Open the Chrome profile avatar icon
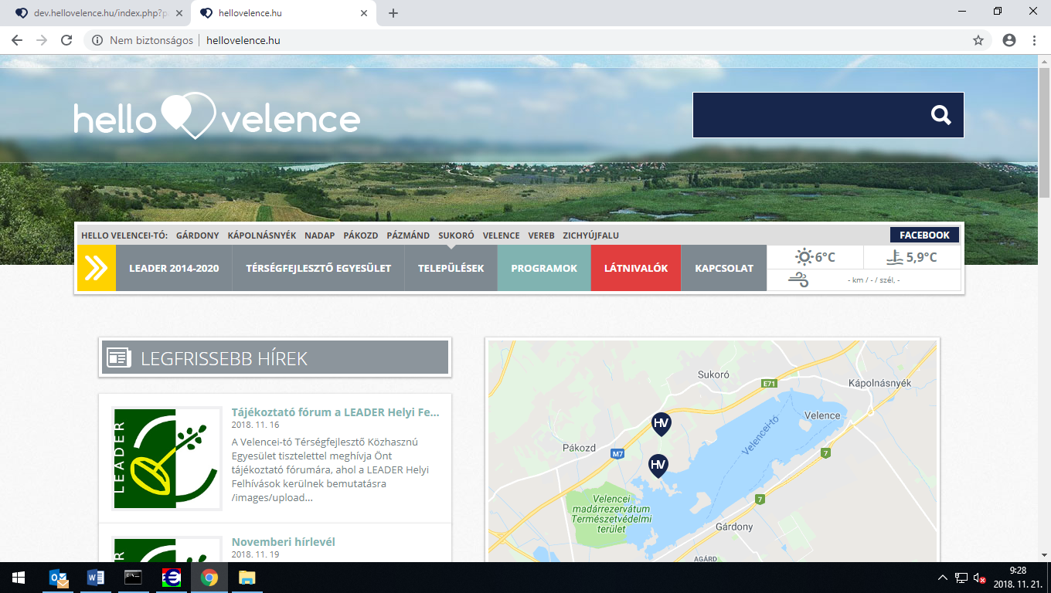Viewport: 1051px width, 593px height. 1009,40
